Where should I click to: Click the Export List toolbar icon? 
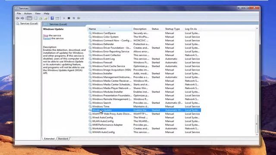(46, 18)
